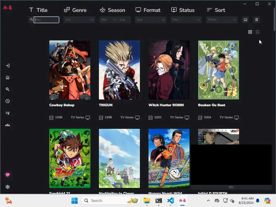
Task: Open File Explorer from the taskbar
Action: point(147,201)
